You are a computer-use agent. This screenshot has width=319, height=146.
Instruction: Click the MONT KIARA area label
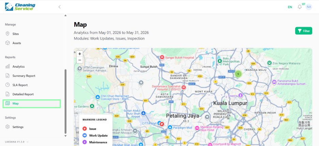tap(204, 92)
